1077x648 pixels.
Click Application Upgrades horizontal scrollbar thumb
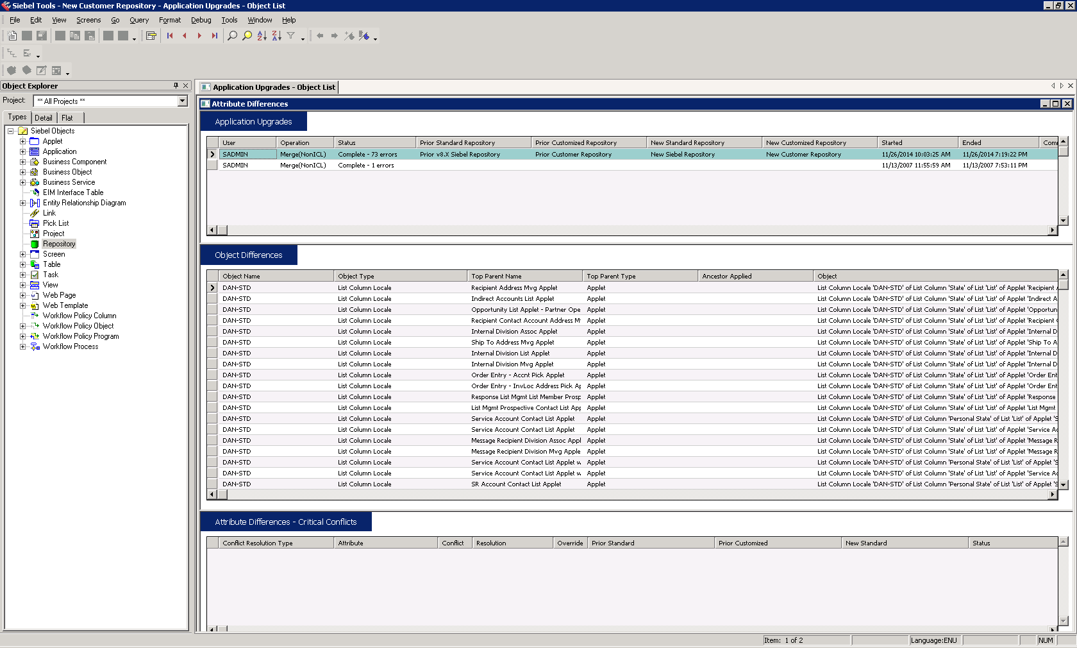(222, 230)
